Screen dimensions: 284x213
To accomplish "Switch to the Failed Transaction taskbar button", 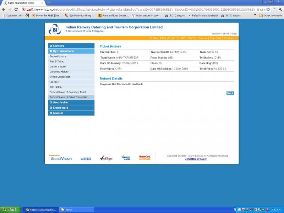I will click(x=41, y=210).
